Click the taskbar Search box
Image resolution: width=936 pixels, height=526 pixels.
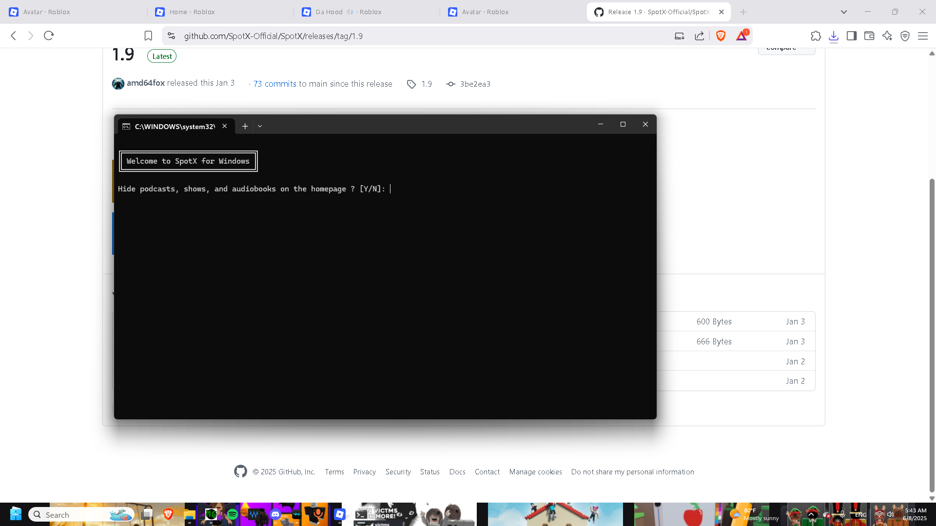81,515
